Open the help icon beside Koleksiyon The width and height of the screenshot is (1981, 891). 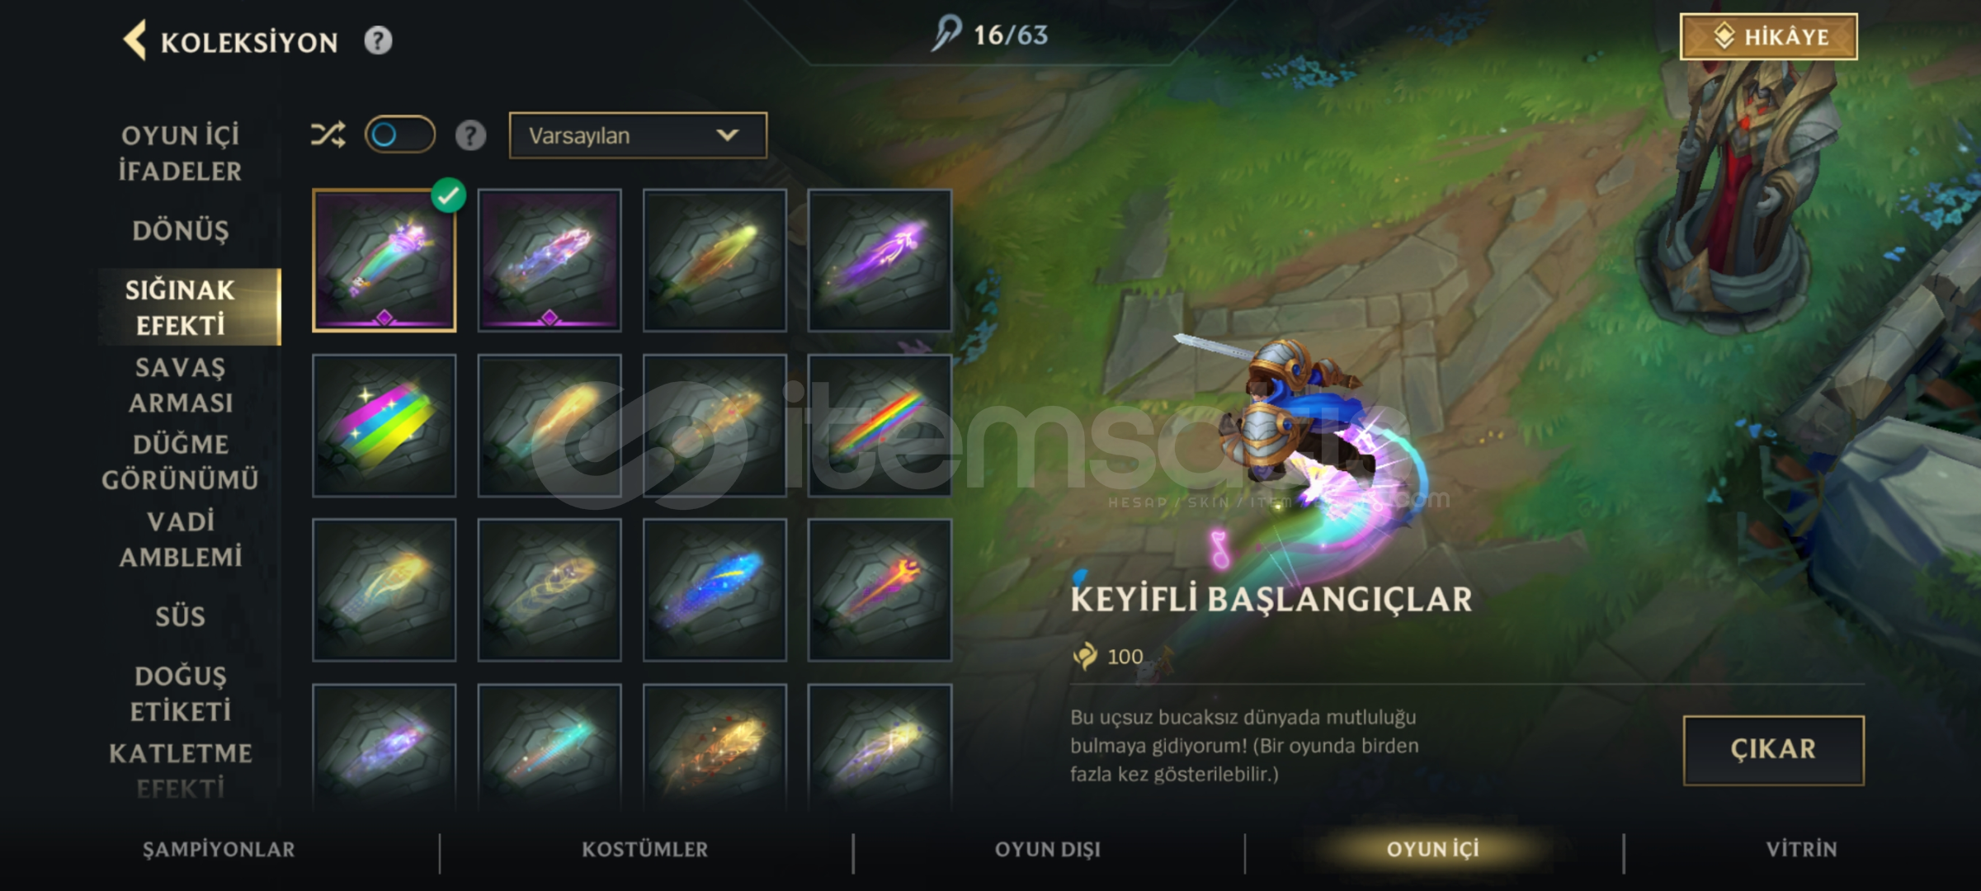378,40
